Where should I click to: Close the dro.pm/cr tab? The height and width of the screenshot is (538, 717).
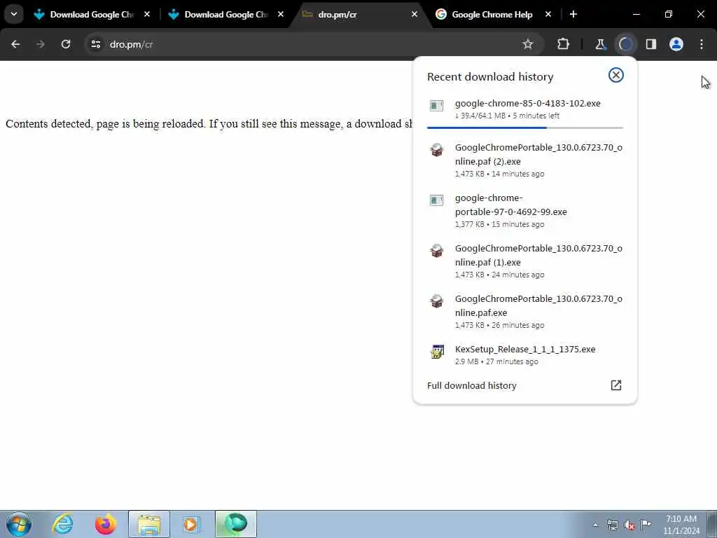pyautogui.click(x=415, y=14)
